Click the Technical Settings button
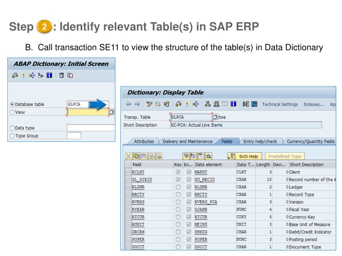Viewport: 342px width, 256px height. click(280, 104)
